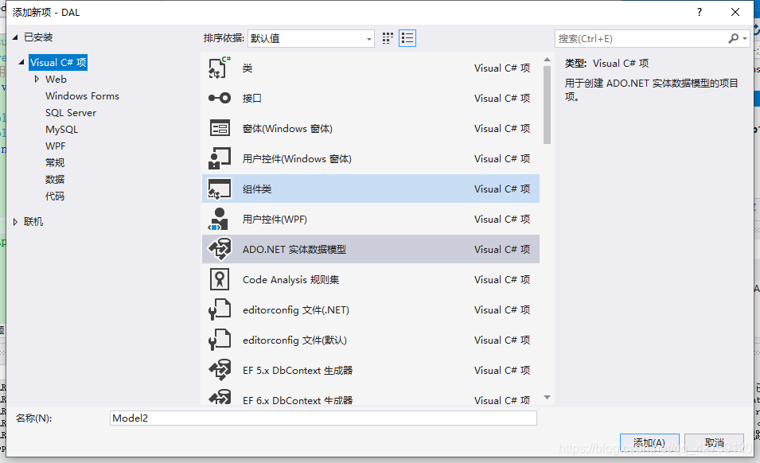
Task: Select the ADO.NET 实体数据模型 row text
Action: tap(294, 250)
